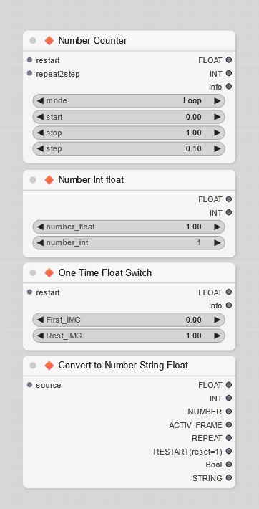
Task: Click the stop value field showing 1.00
Action: pyautogui.click(x=129, y=133)
